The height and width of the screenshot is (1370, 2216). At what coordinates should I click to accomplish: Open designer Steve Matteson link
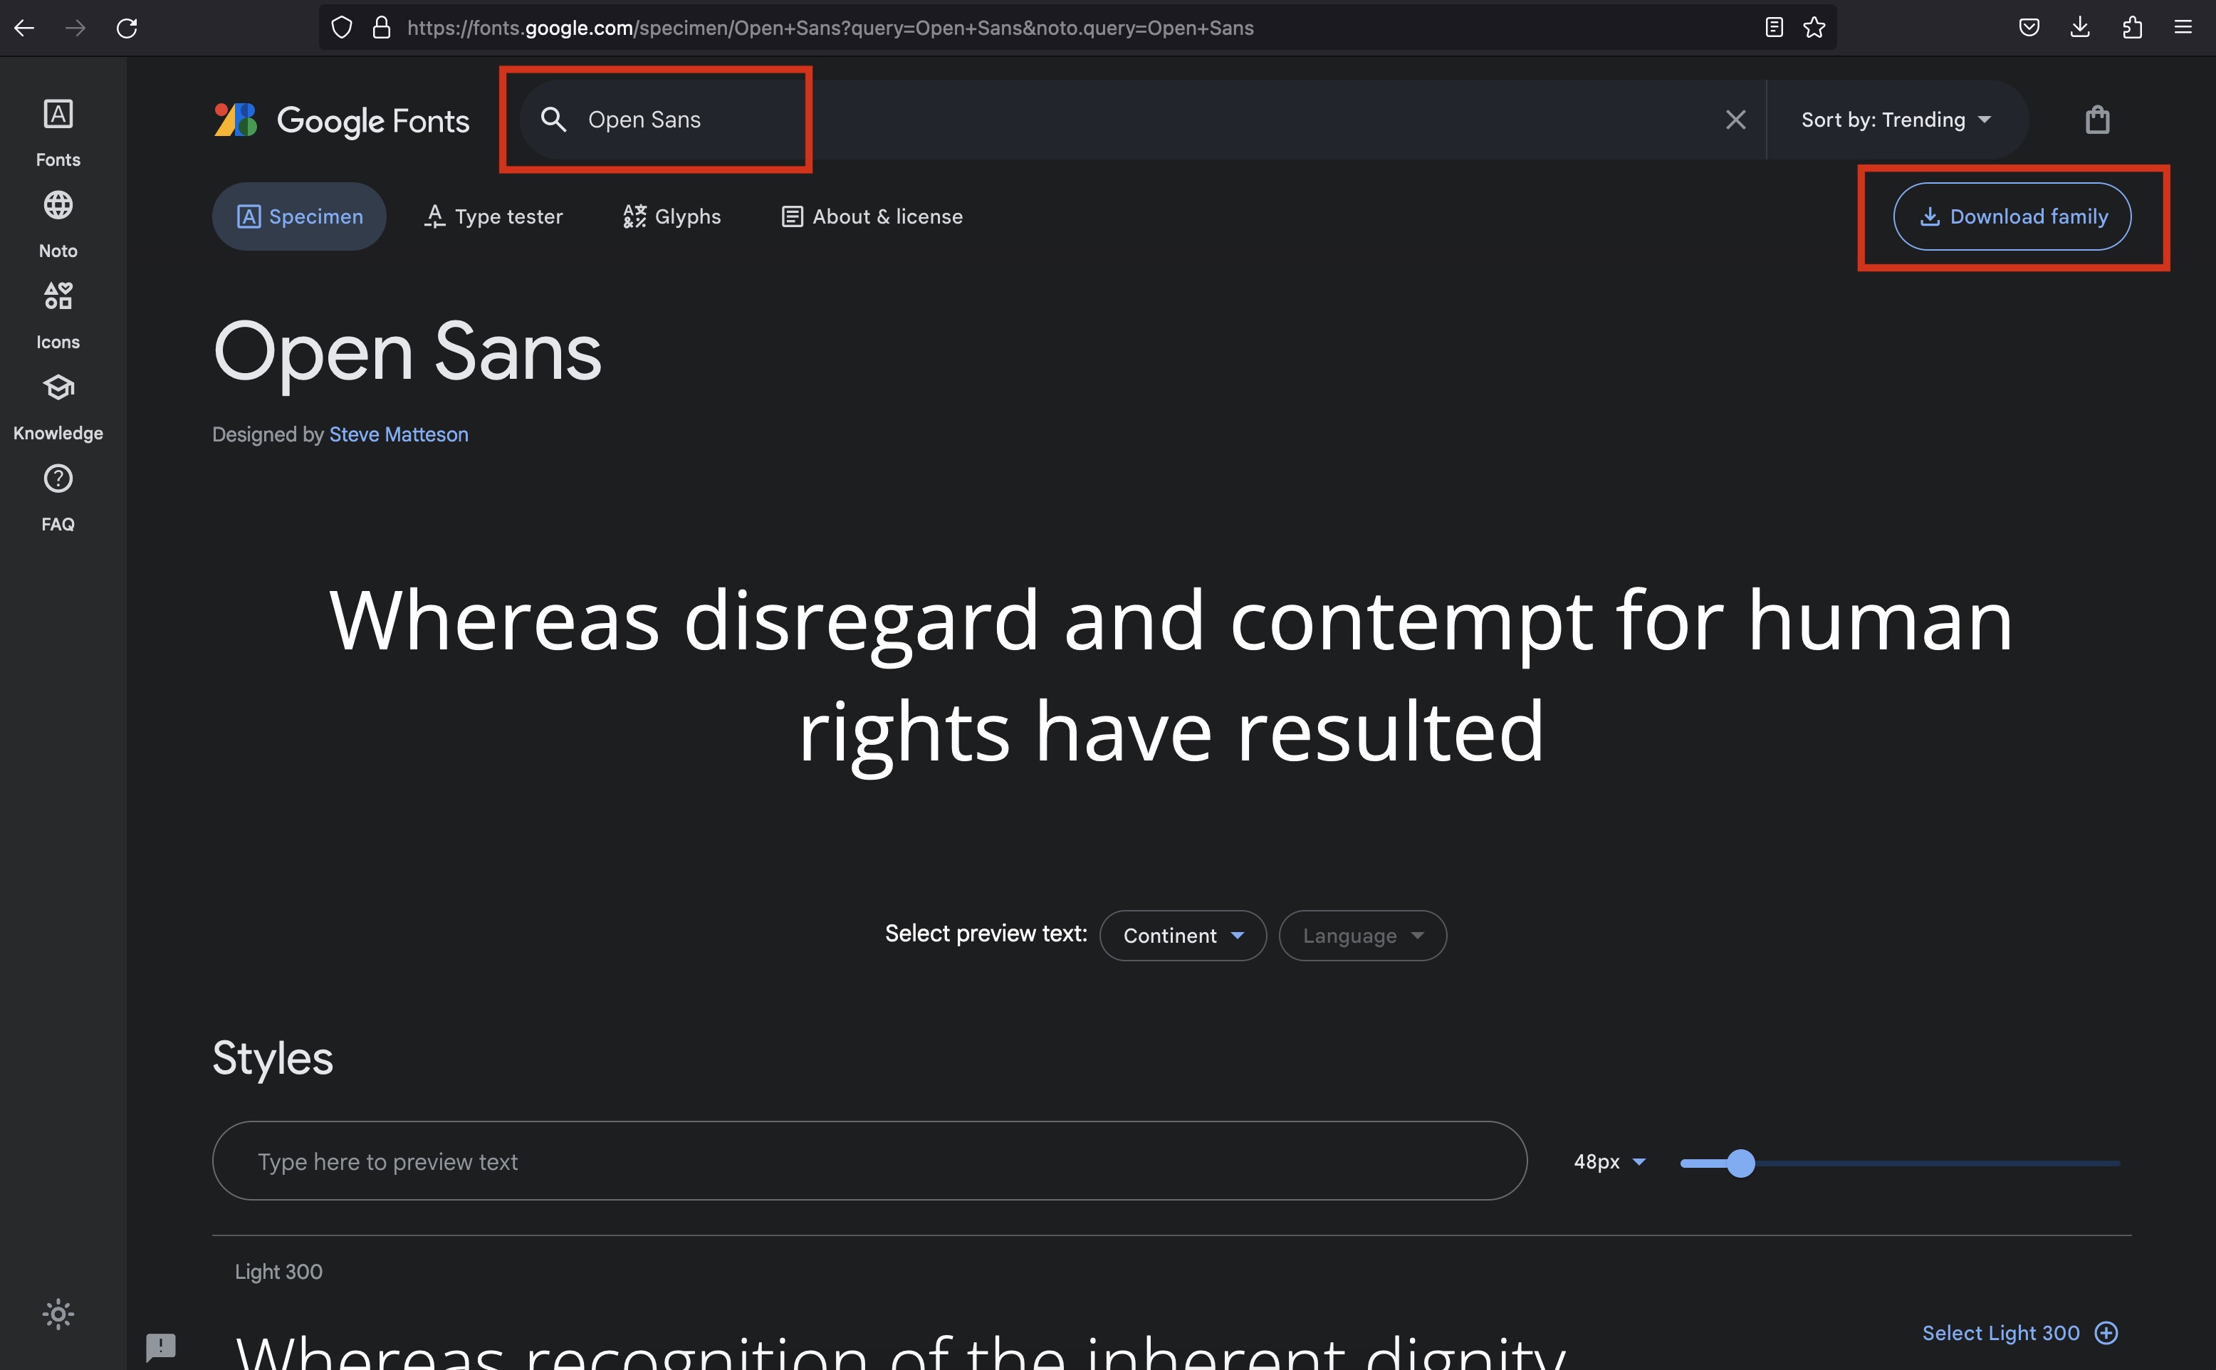[x=399, y=435]
